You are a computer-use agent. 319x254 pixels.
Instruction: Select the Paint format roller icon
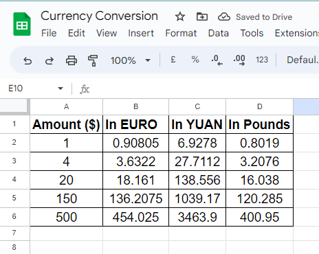point(93,60)
